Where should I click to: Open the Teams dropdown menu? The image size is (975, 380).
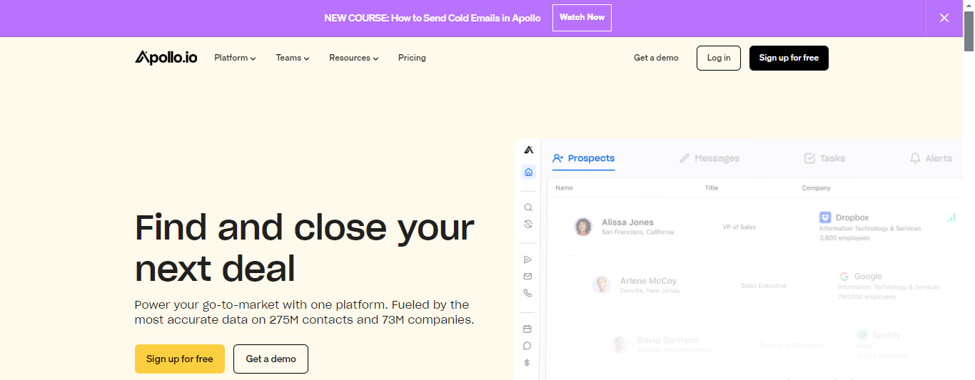click(293, 58)
